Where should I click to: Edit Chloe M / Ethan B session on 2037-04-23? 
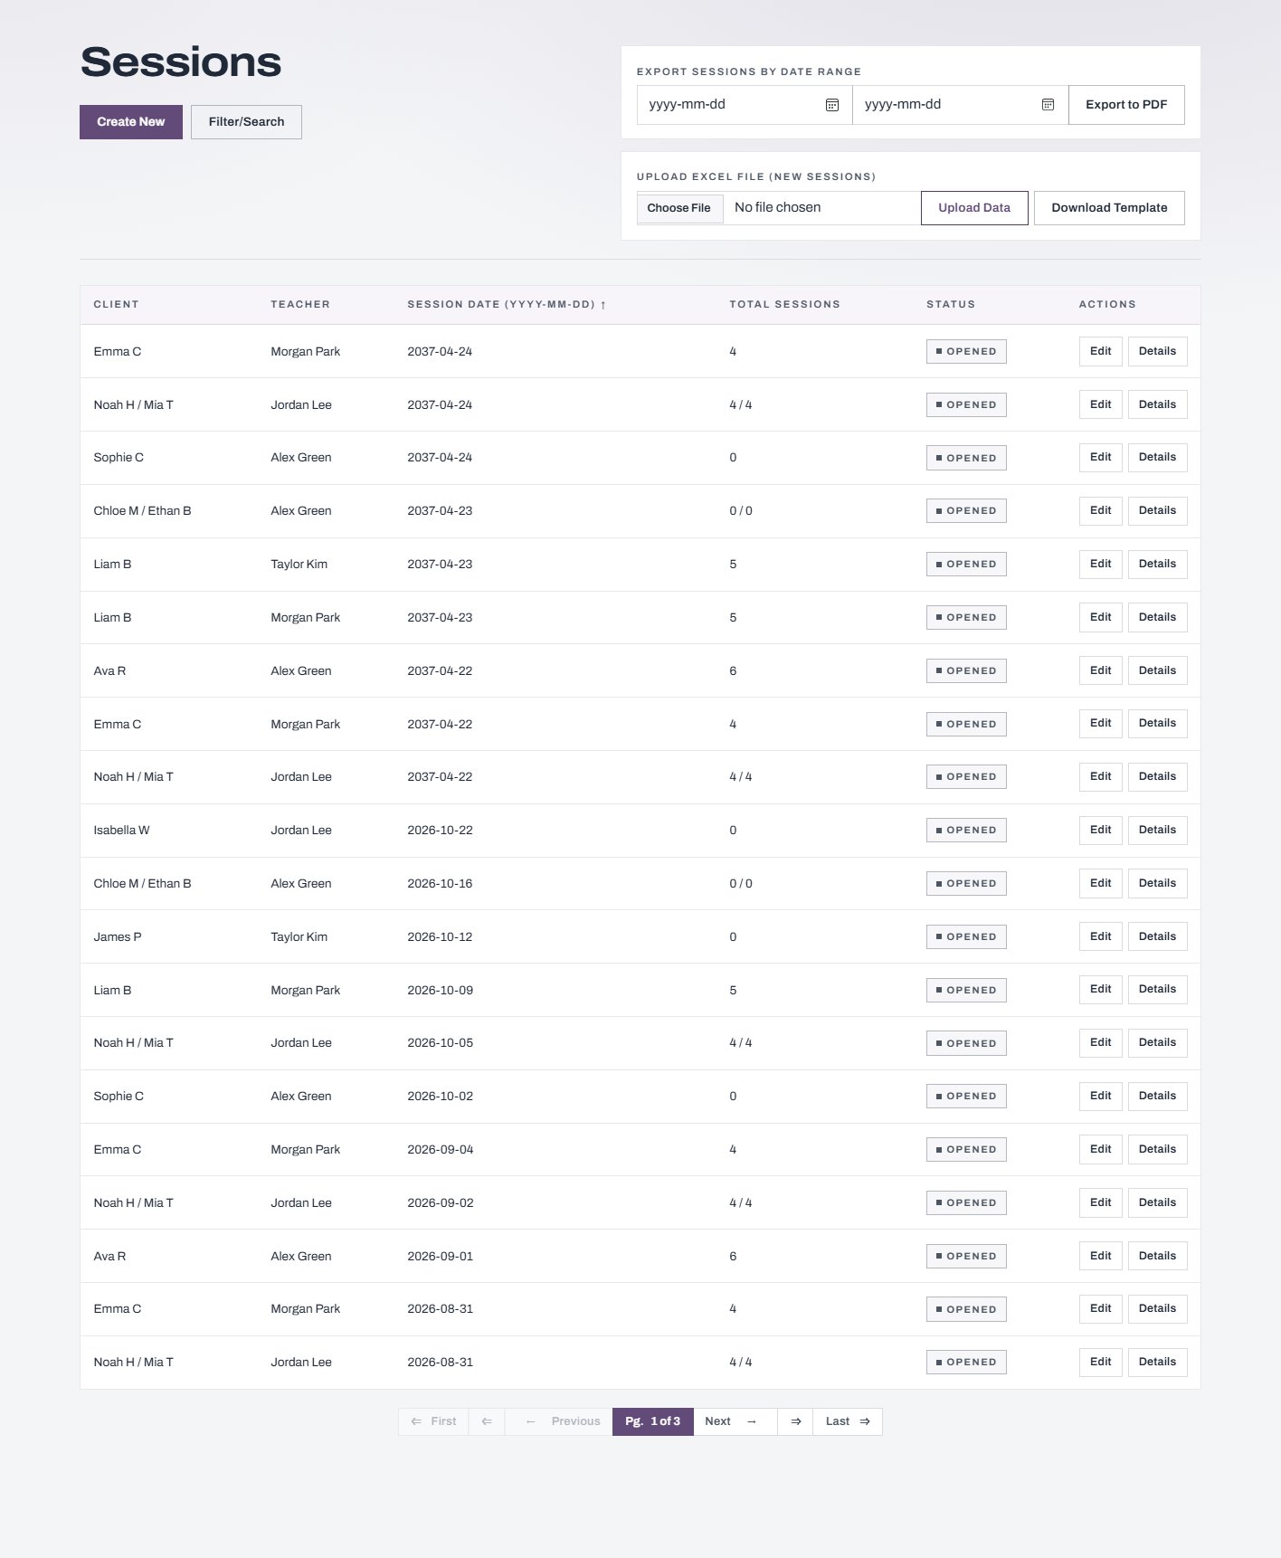1101,511
